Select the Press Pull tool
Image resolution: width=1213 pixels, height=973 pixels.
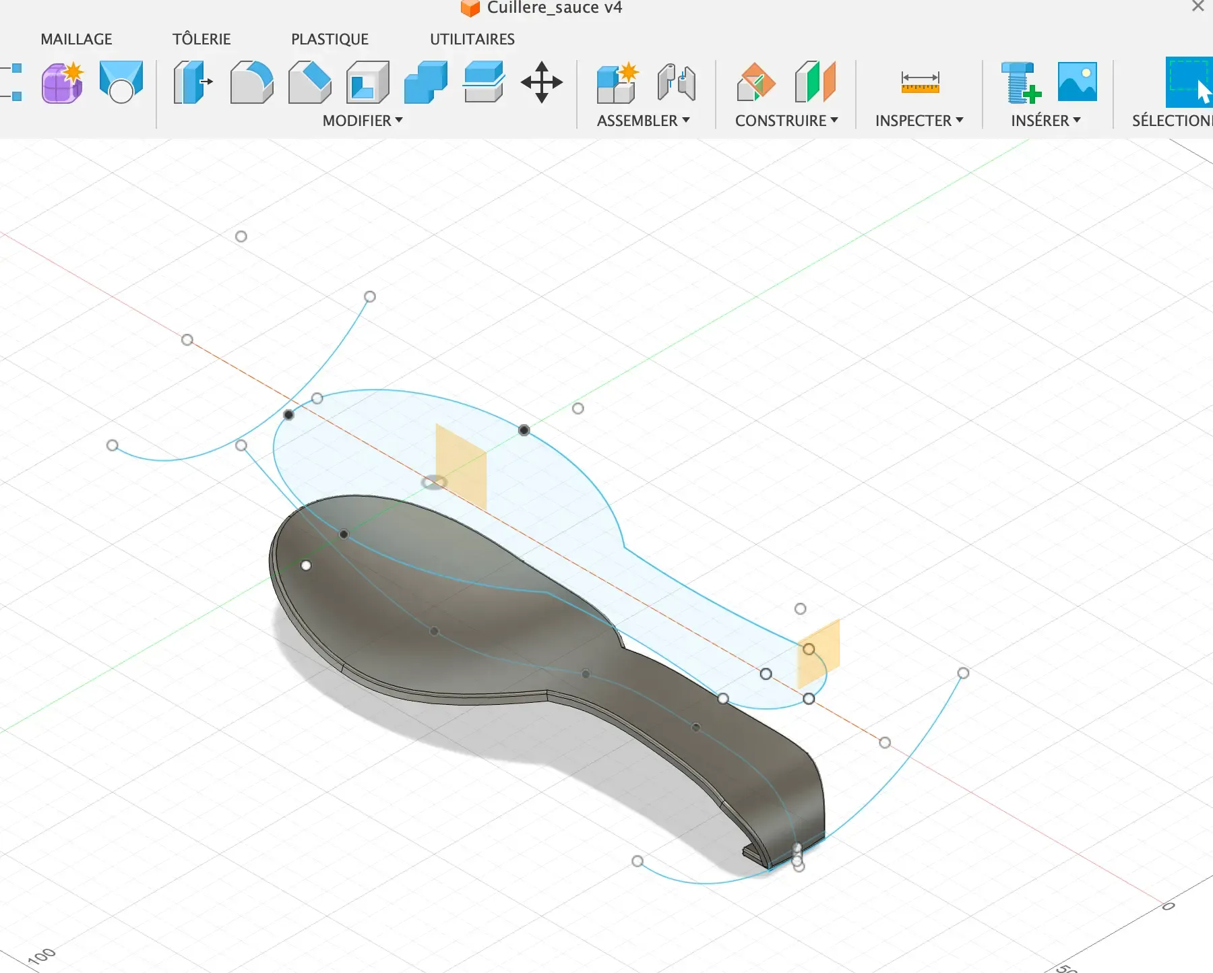(193, 82)
